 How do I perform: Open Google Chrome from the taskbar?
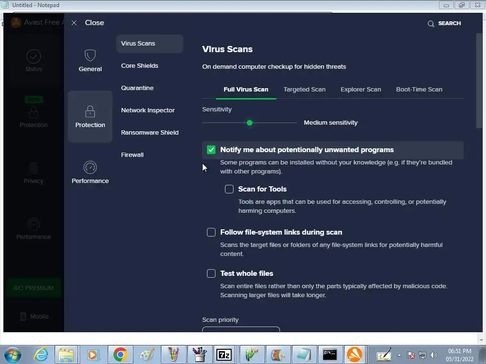point(120,355)
